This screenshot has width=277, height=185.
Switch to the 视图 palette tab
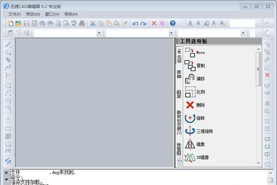pos(179,94)
